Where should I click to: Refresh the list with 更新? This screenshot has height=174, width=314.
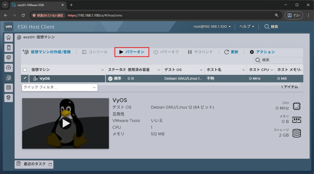(231, 52)
